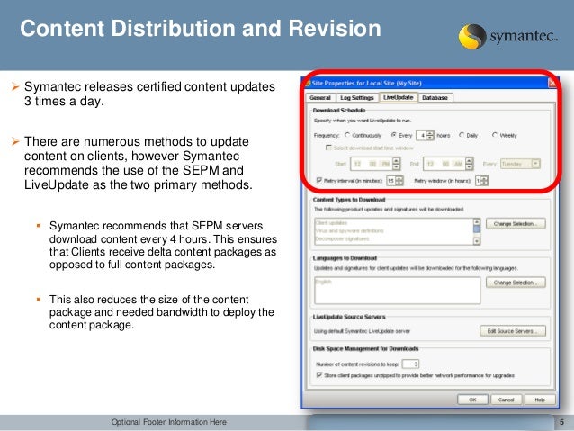574x431 pixels.
Task: Click End time stepper down arrow
Action: 470,167
